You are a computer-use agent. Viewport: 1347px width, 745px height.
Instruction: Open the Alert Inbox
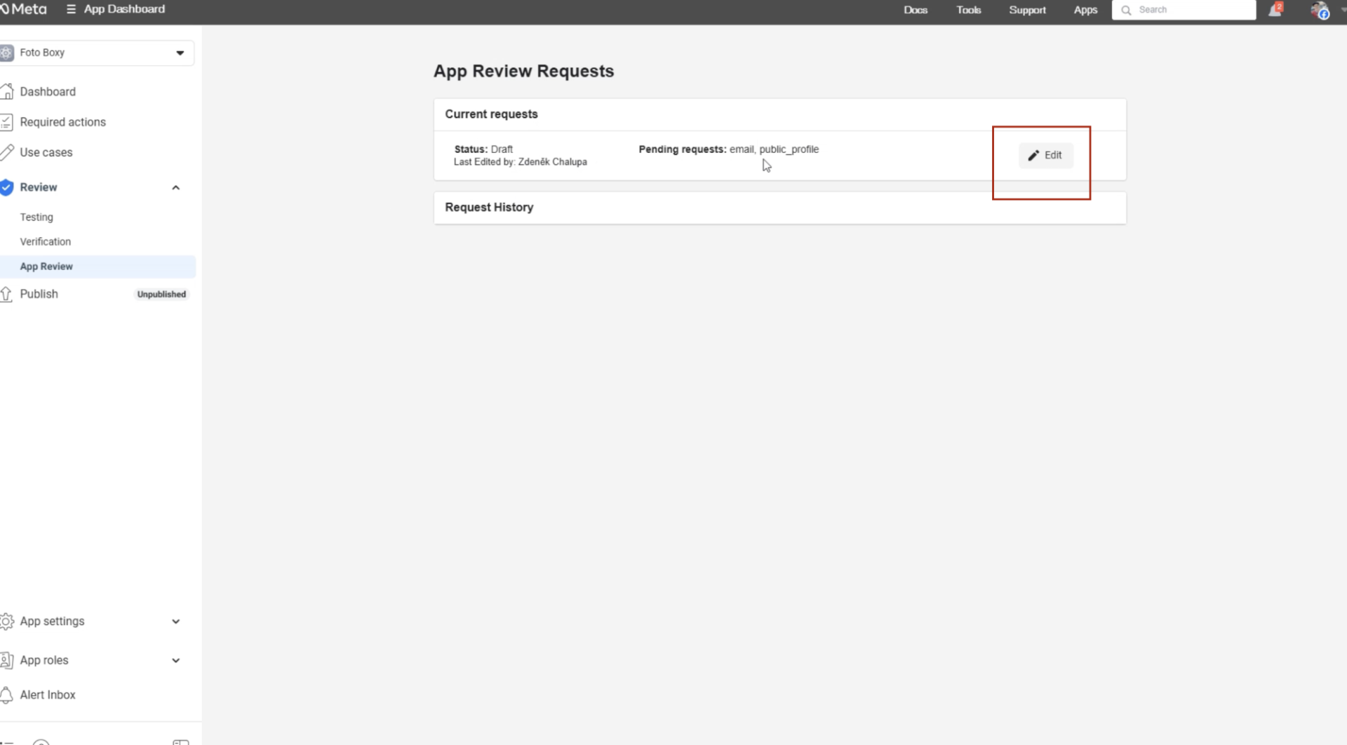tap(48, 695)
